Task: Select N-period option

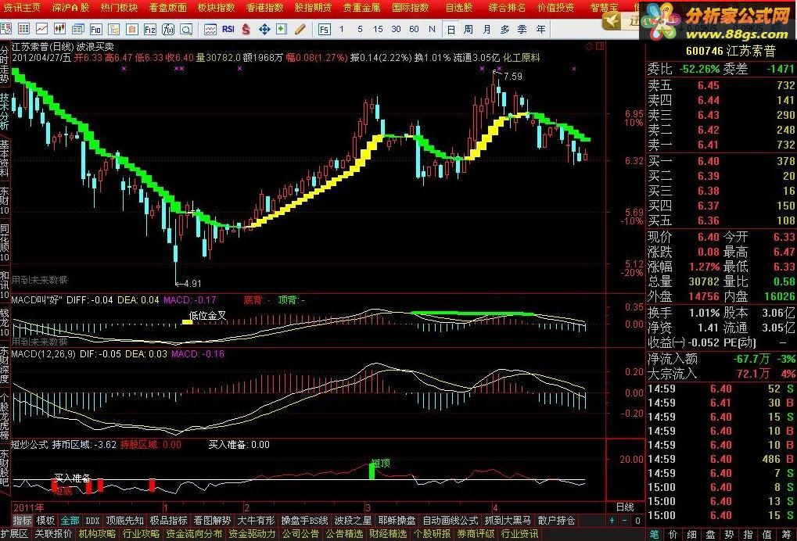Action: (x=432, y=29)
